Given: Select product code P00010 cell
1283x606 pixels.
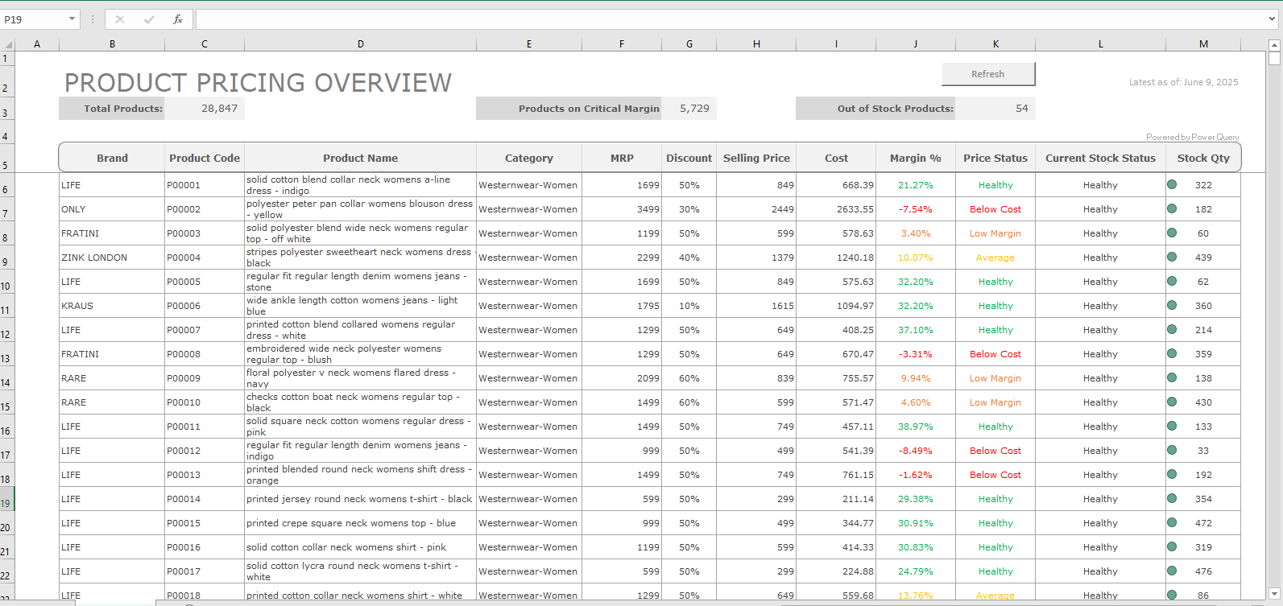Looking at the screenshot, I should [x=205, y=402].
